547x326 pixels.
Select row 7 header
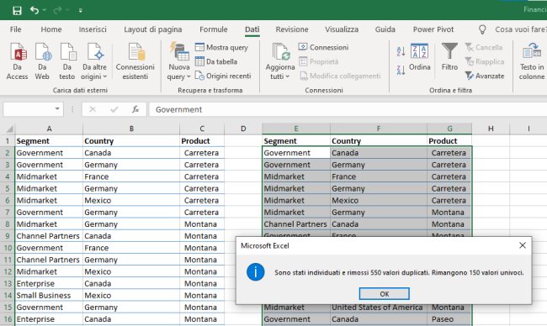pos(8,212)
